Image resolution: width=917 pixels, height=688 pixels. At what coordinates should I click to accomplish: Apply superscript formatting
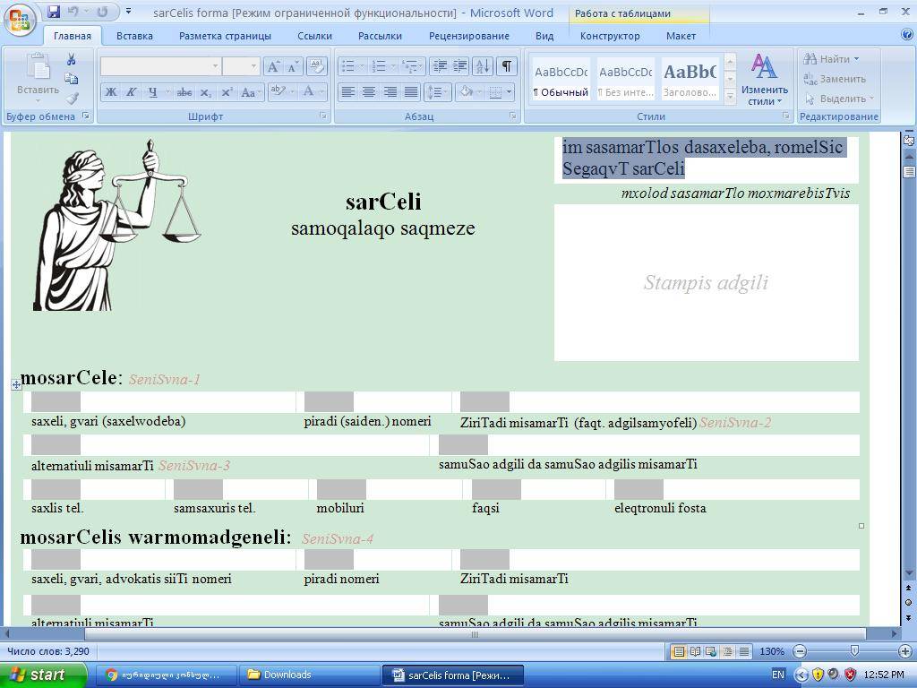pyautogui.click(x=227, y=92)
